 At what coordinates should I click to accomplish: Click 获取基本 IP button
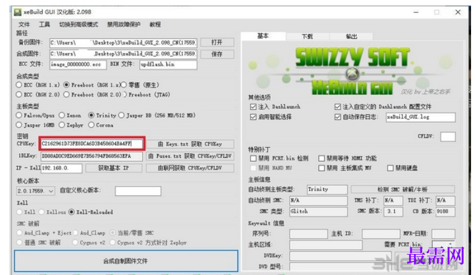tap(114, 168)
